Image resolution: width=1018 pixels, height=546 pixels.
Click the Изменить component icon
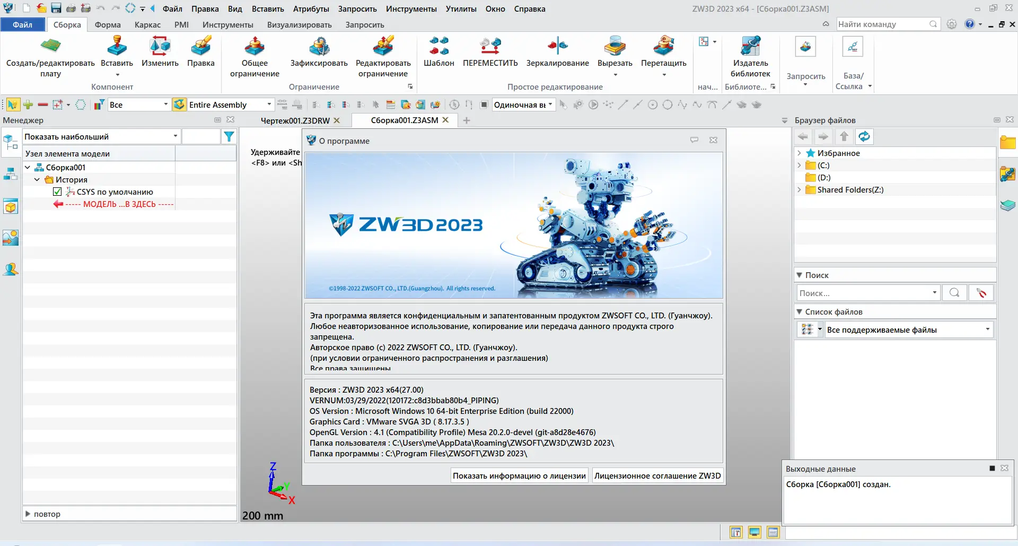(x=160, y=46)
